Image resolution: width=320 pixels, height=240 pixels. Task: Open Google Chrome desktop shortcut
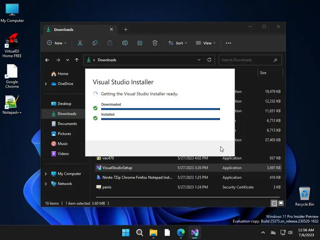click(x=12, y=76)
